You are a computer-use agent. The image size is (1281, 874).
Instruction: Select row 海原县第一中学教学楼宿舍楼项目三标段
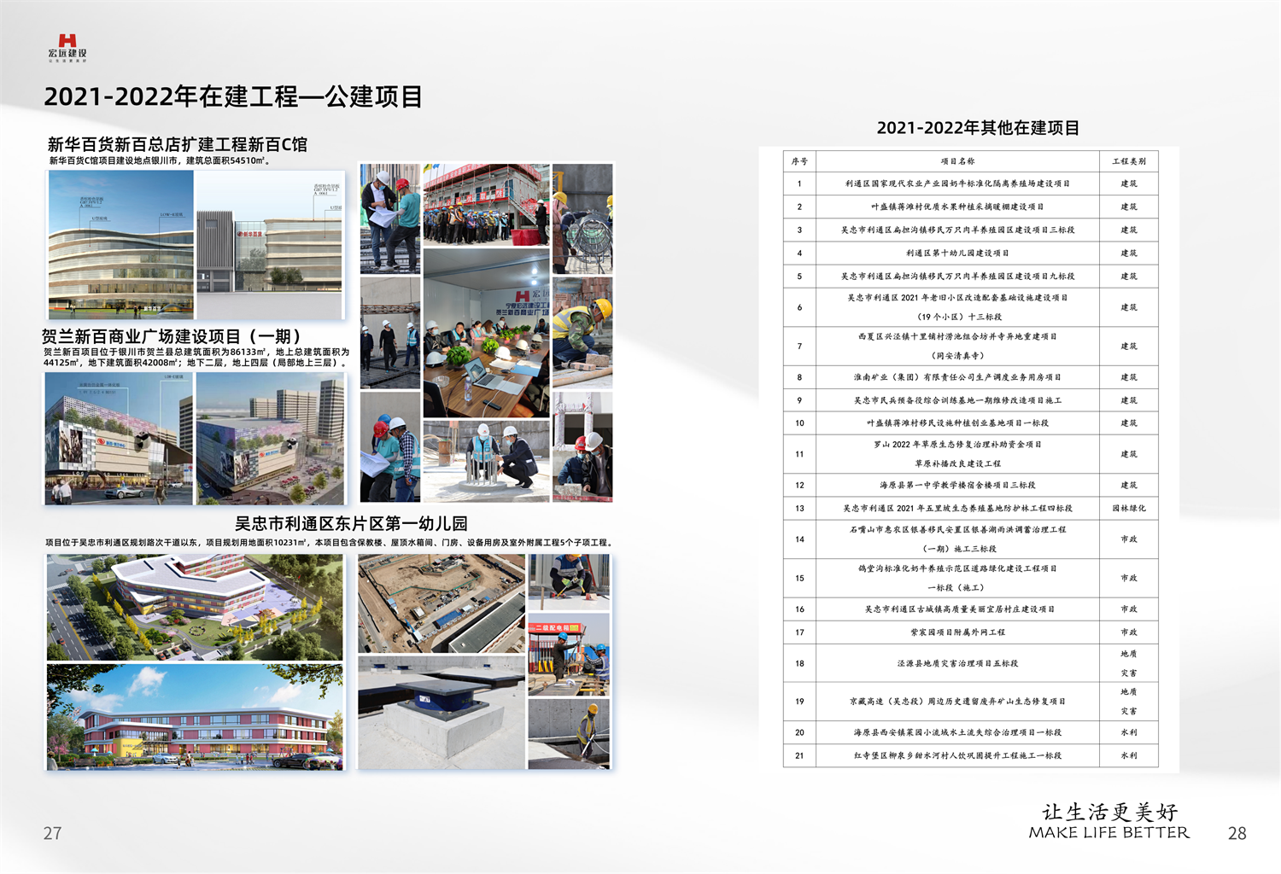pyautogui.click(x=970, y=485)
